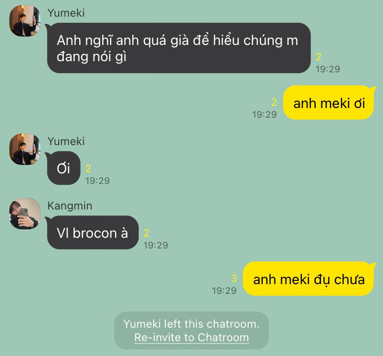This screenshot has height=356, width=383.
Task: Click the Yumeki name above the first message
Action: click(x=66, y=13)
